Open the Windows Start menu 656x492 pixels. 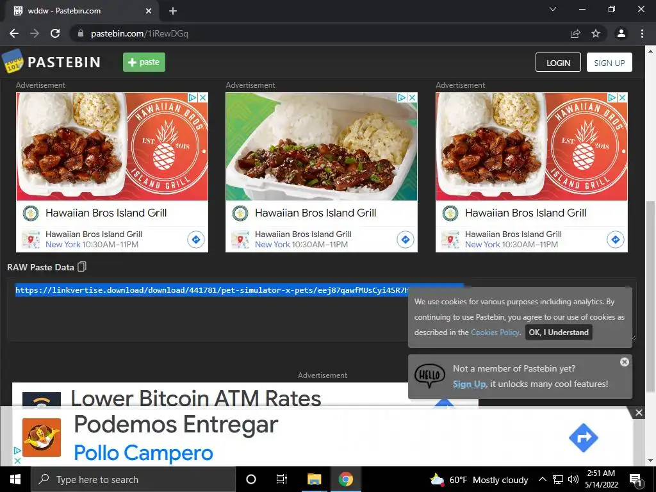click(15, 479)
